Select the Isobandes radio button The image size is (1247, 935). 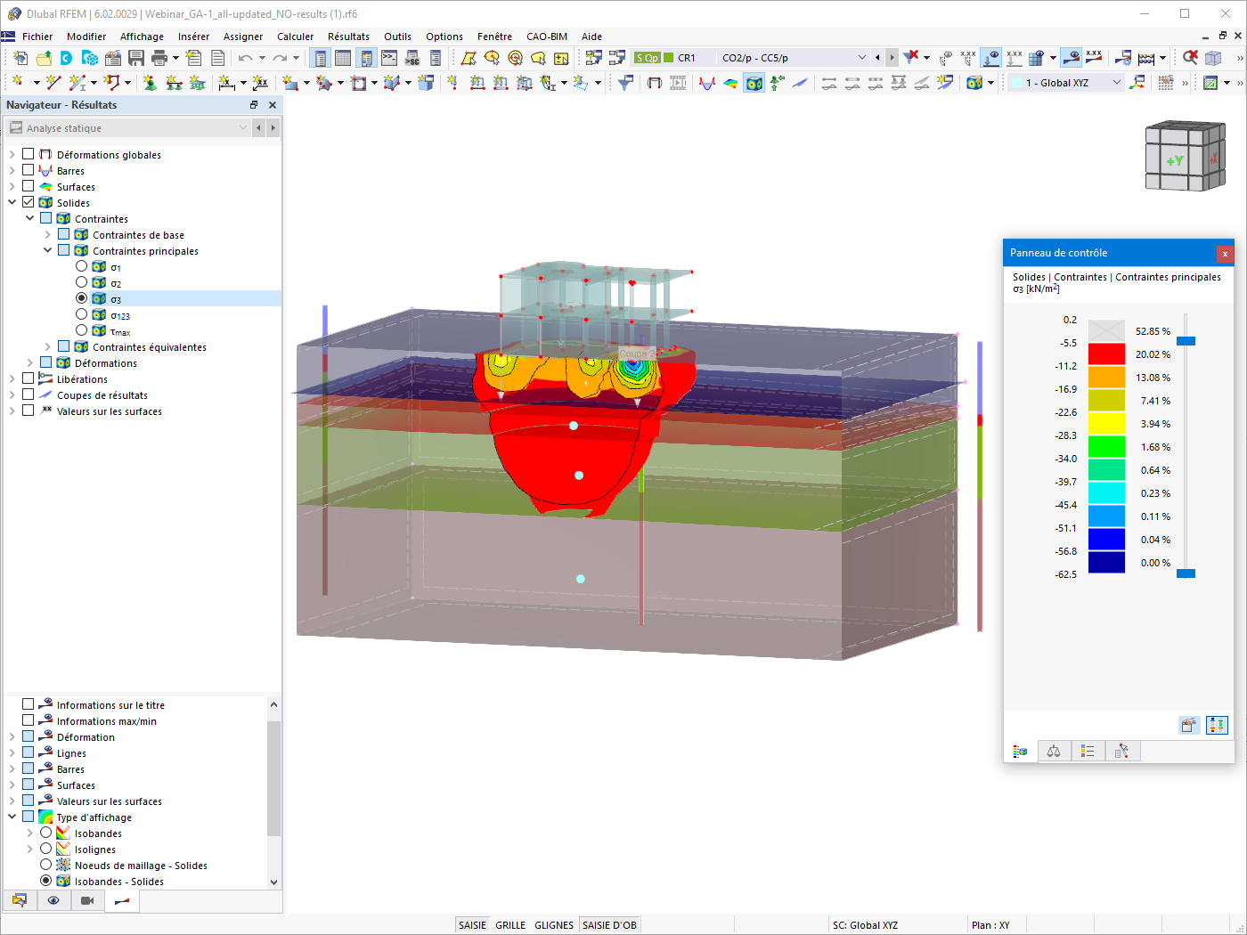click(46, 833)
